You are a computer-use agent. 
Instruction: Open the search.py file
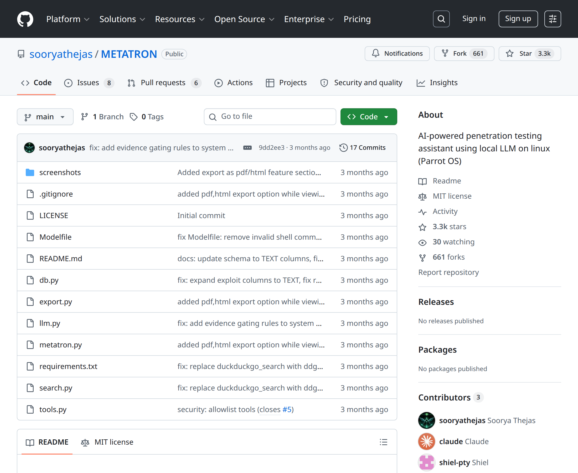click(56, 388)
